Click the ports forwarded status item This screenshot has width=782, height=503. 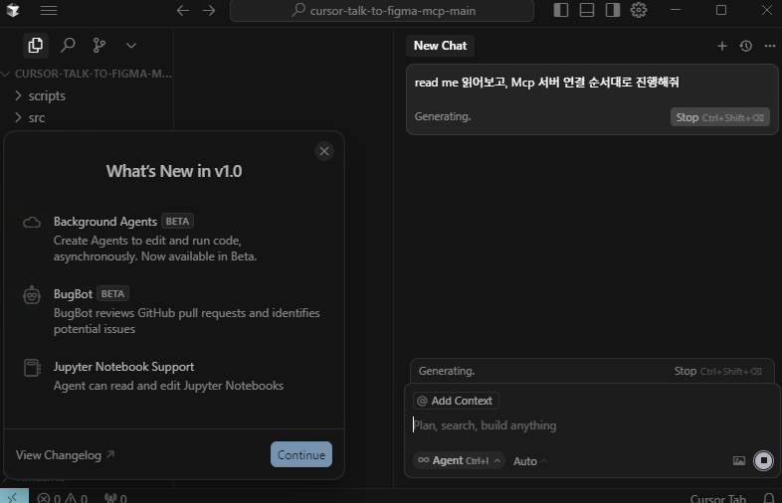[x=115, y=498]
